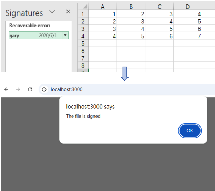Close the Signatures pane

(68, 12)
